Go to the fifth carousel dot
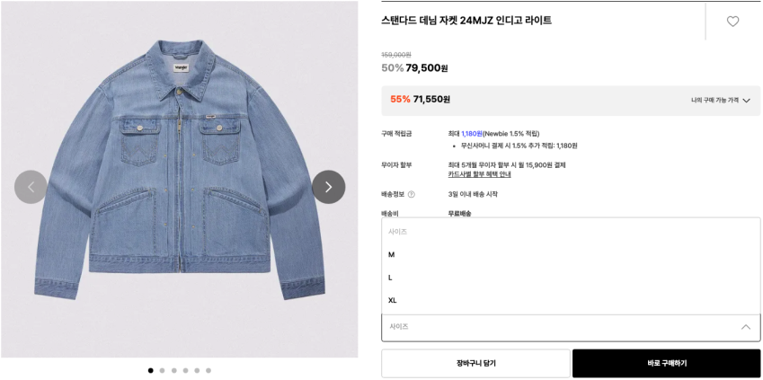763x380 pixels. coord(197,370)
